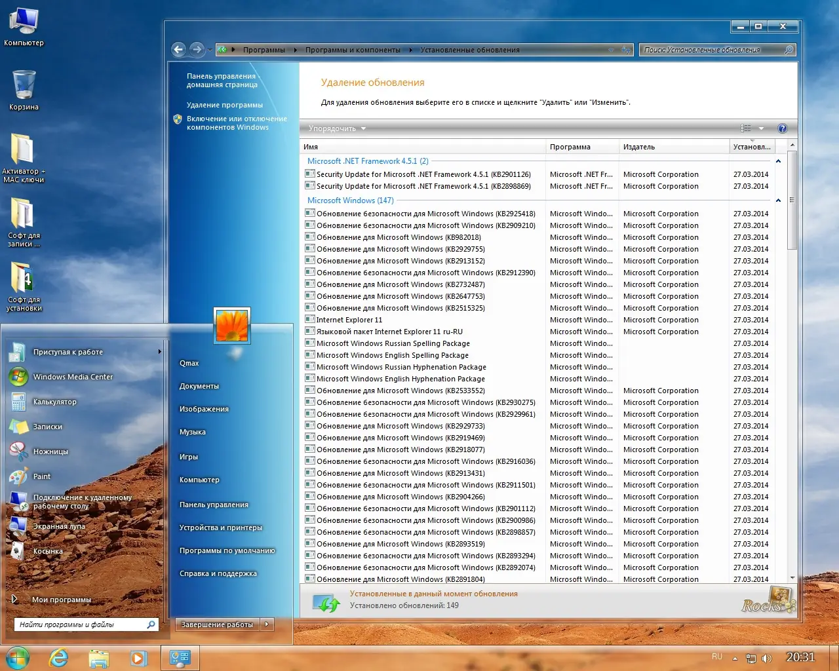Change the list view with the view icon
Screen dimensions: 839x671
[x=746, y=128]
